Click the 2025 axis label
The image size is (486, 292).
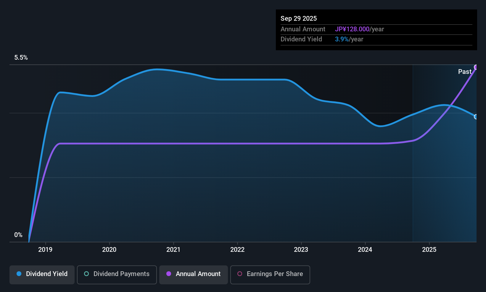tap(429, 249)
